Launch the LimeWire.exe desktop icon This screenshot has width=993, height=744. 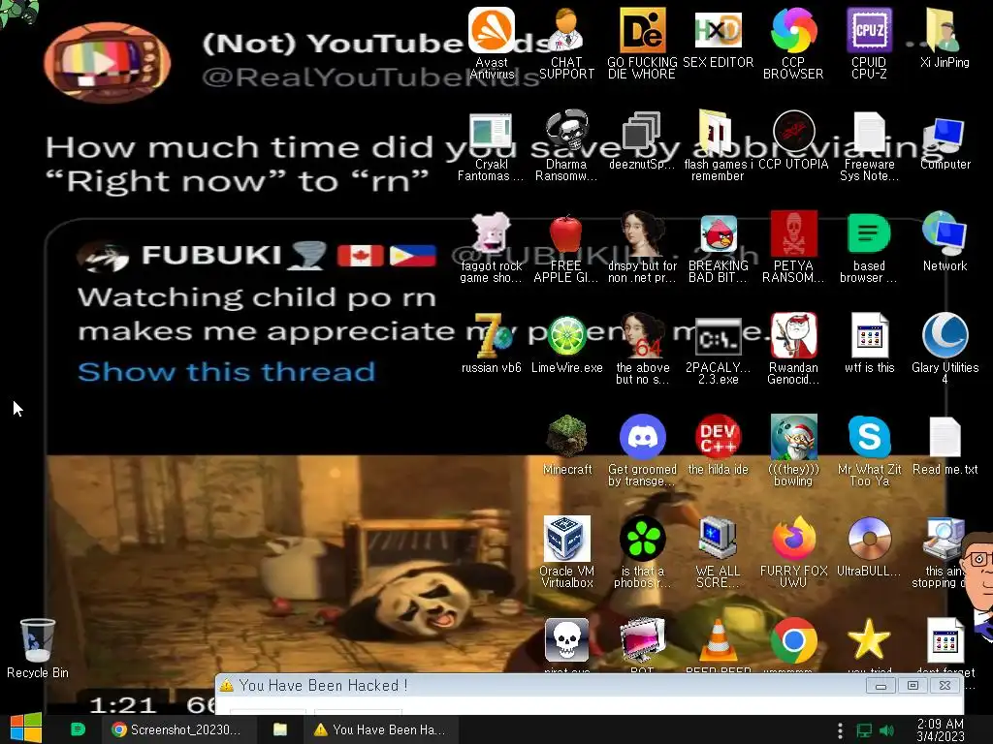pos(566,344)
